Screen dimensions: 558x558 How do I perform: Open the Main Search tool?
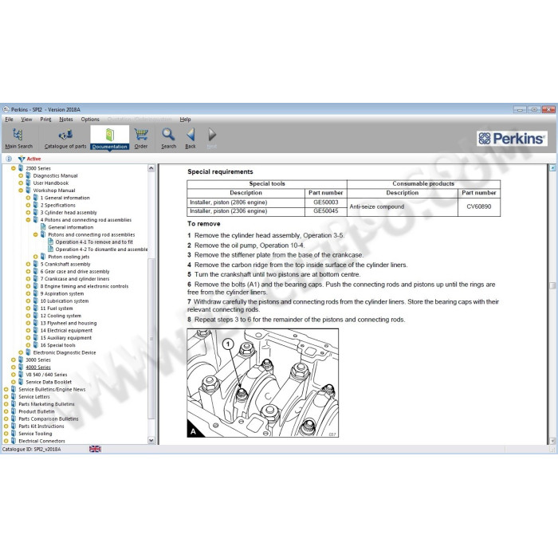18,138
